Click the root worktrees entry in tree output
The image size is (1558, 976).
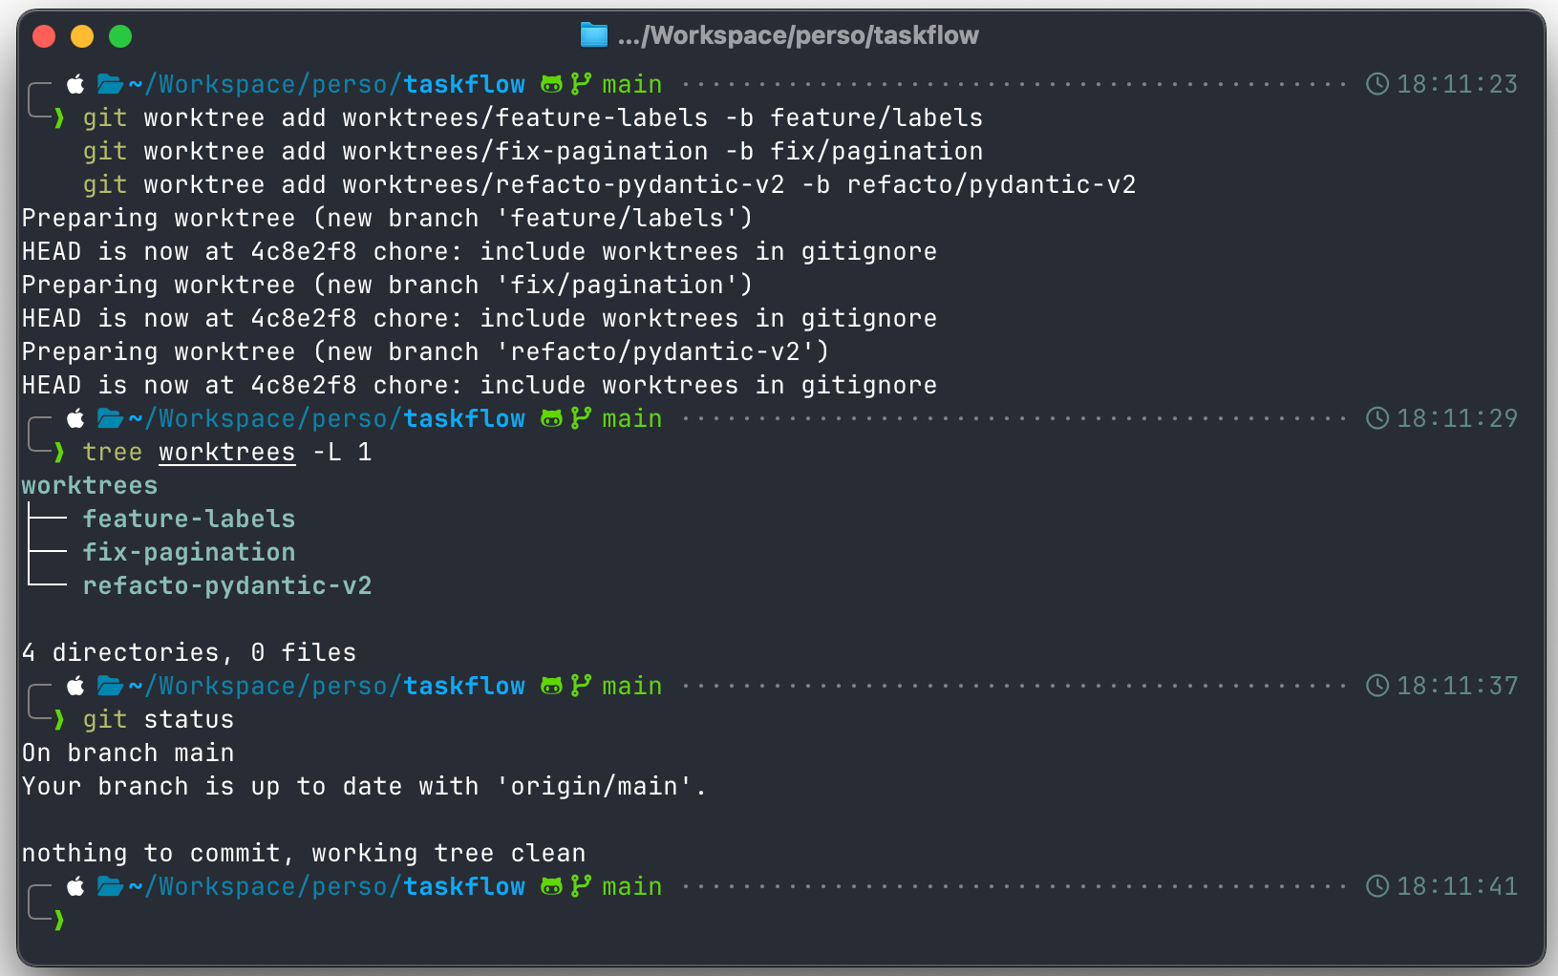[90, 485]
